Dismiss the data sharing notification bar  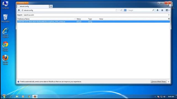(168, 82)
